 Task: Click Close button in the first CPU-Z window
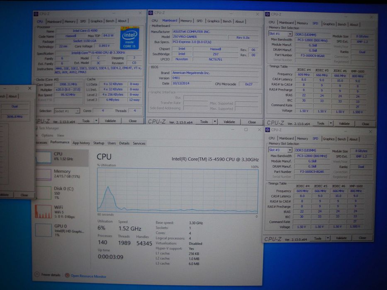[x=133, y=121]
